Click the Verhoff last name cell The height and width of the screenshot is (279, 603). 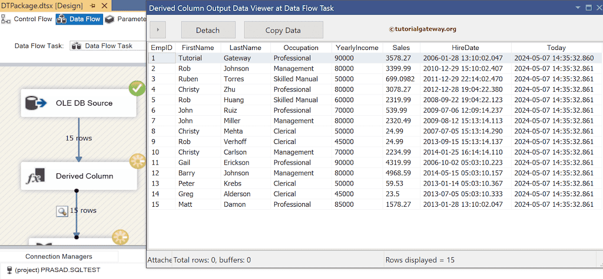click(246, 141)
